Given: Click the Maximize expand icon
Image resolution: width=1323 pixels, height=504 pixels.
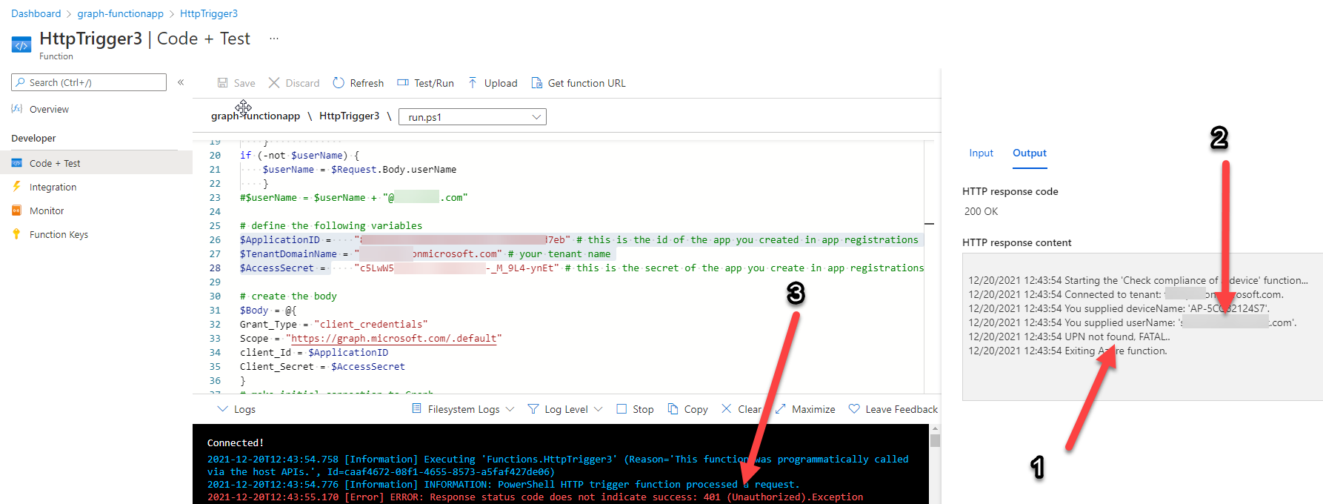Looking at the screenshot, I should 780,408.
